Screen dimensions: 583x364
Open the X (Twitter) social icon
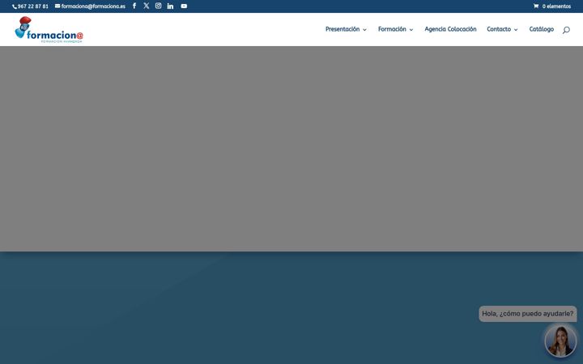pos(146,6)
